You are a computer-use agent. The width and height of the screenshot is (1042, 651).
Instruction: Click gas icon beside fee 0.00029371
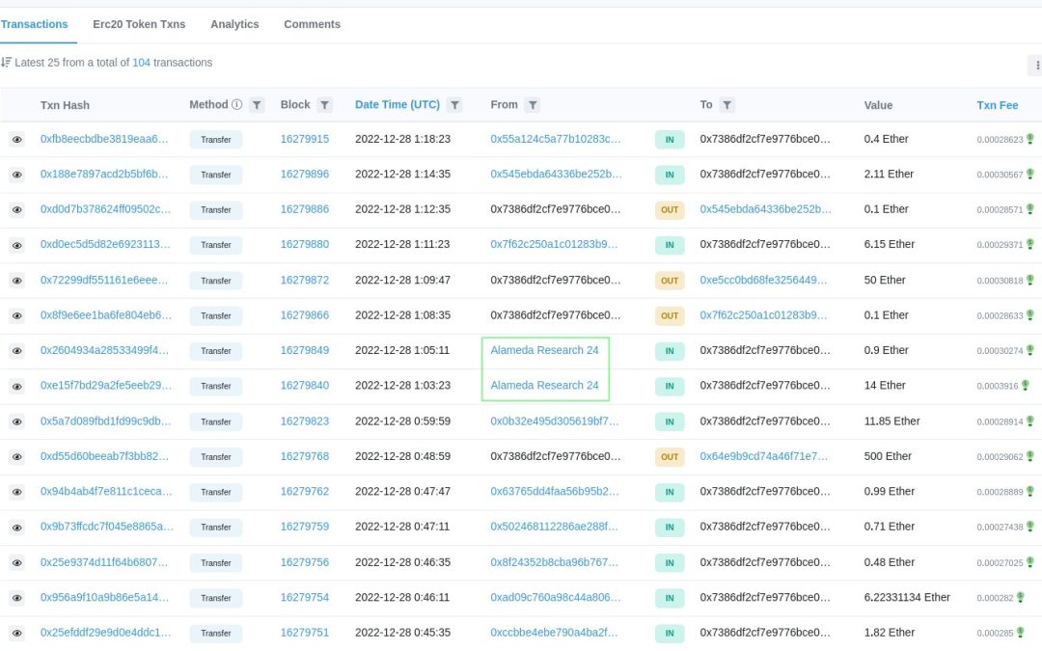coord(1030,244)
